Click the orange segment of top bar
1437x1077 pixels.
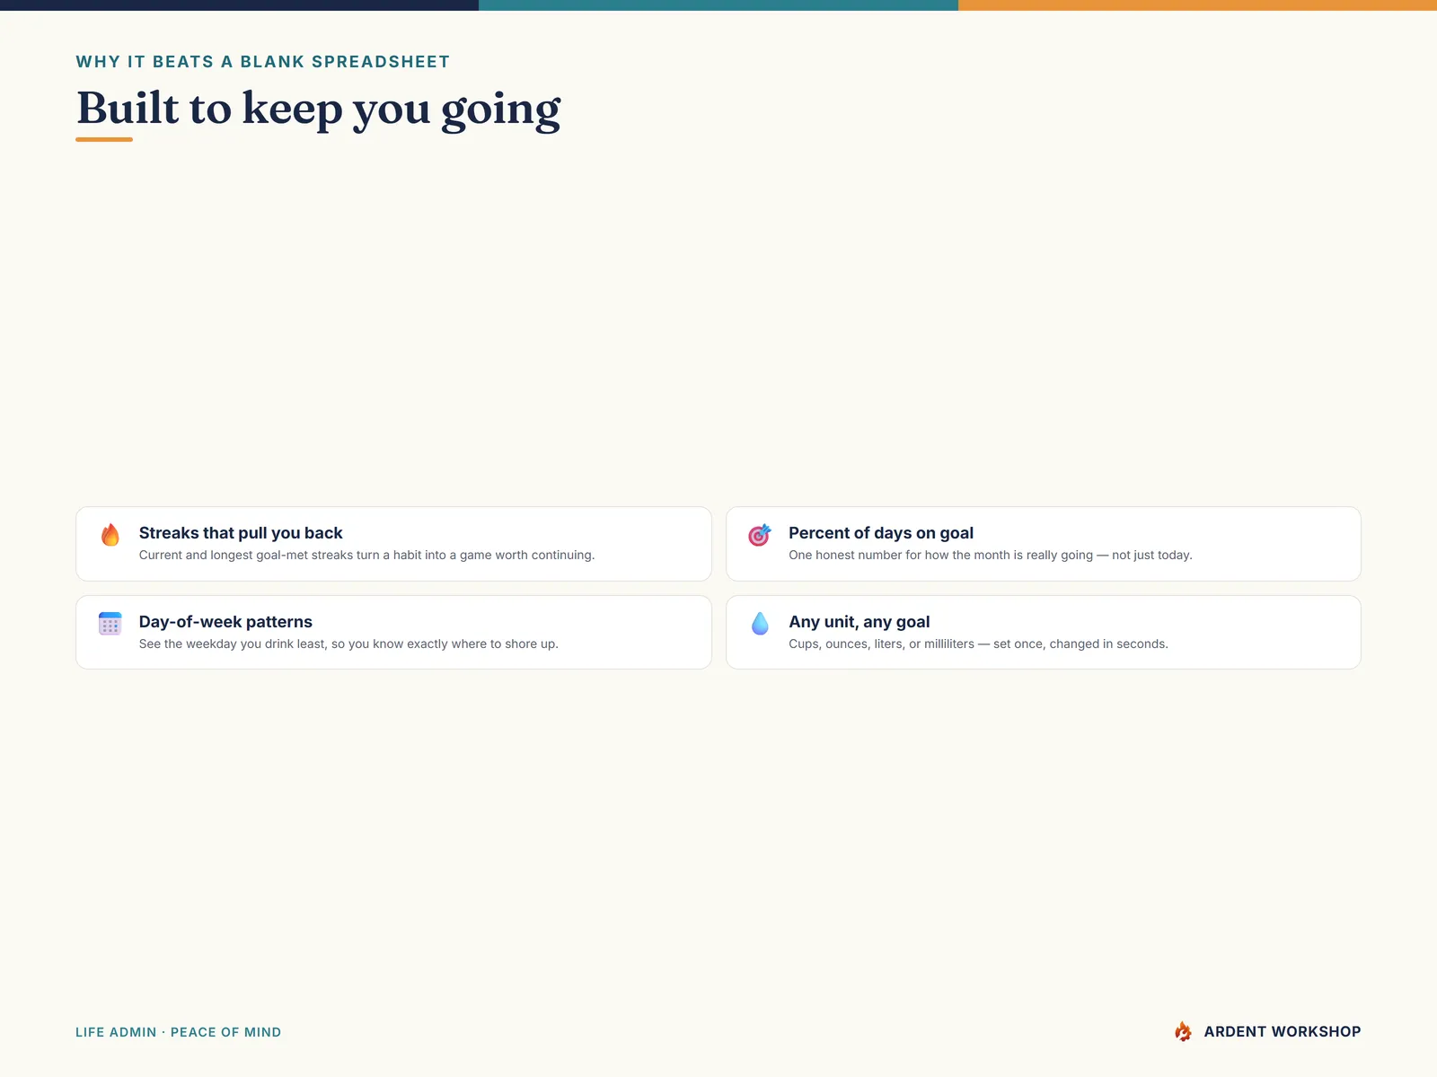click(x=1197, y=5)
